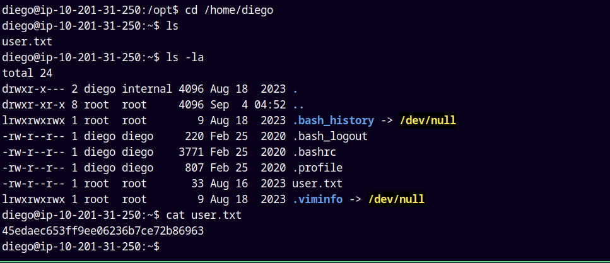Click the blue .bash_history symlink name
This screenshot has height=263, width=610.
(x=333, y=120)
